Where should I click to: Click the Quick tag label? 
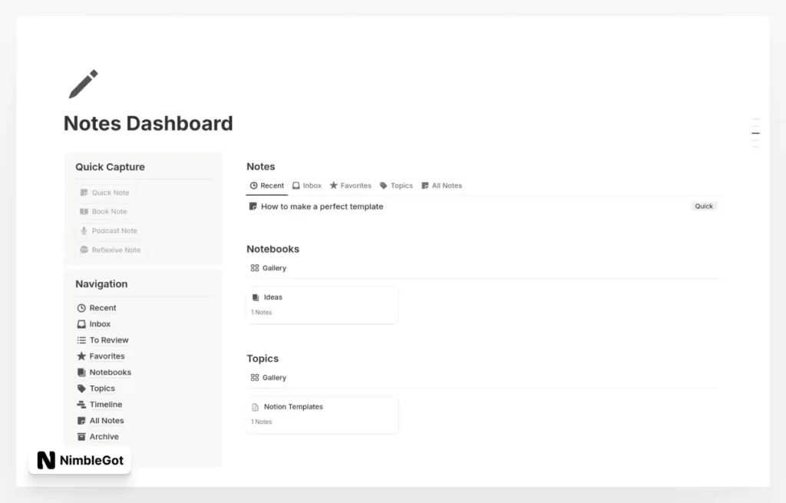click(703, 206)
